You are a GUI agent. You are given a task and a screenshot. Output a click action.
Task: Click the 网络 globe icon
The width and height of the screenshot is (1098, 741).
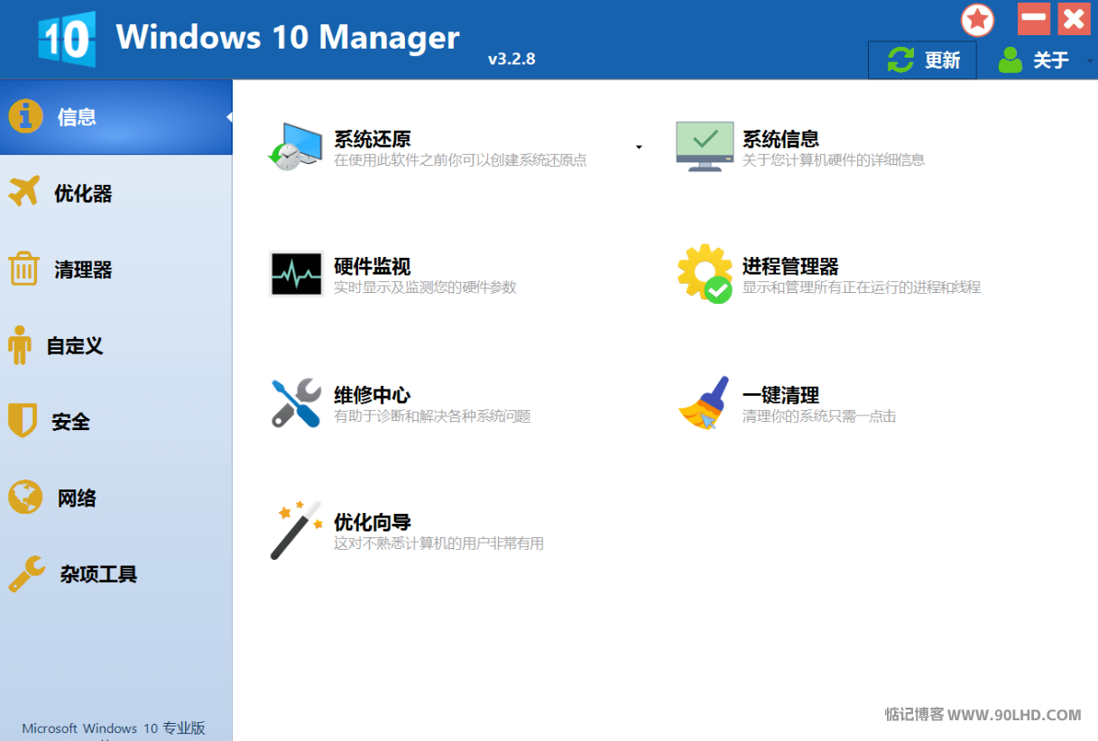25,497
